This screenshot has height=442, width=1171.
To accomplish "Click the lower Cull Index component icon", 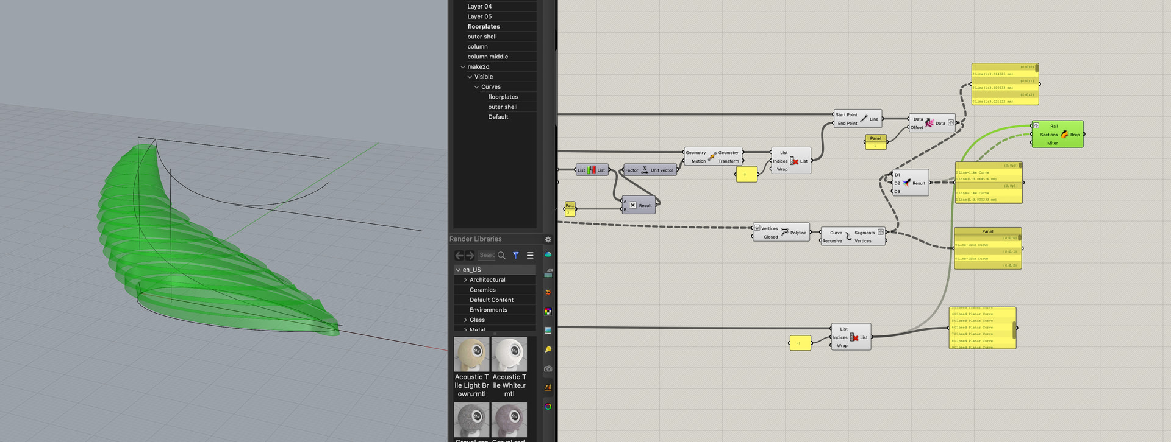I will click(854, 337).
